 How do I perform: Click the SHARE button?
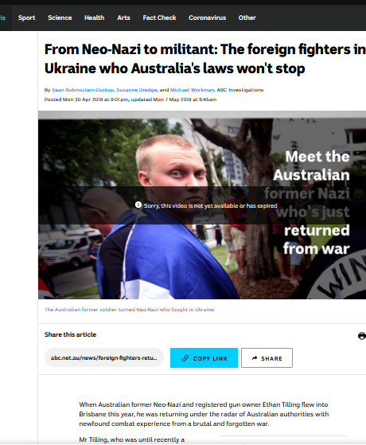tap(267, 358)
